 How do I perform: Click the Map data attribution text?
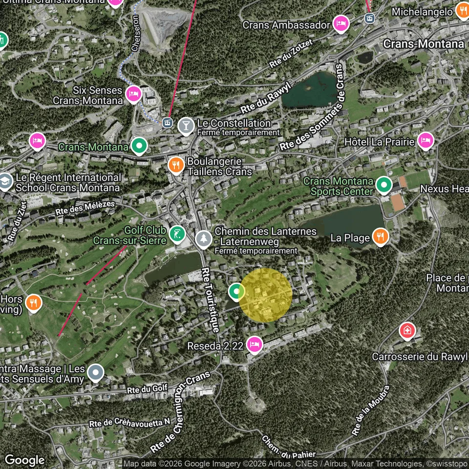[x=296, y=464]
